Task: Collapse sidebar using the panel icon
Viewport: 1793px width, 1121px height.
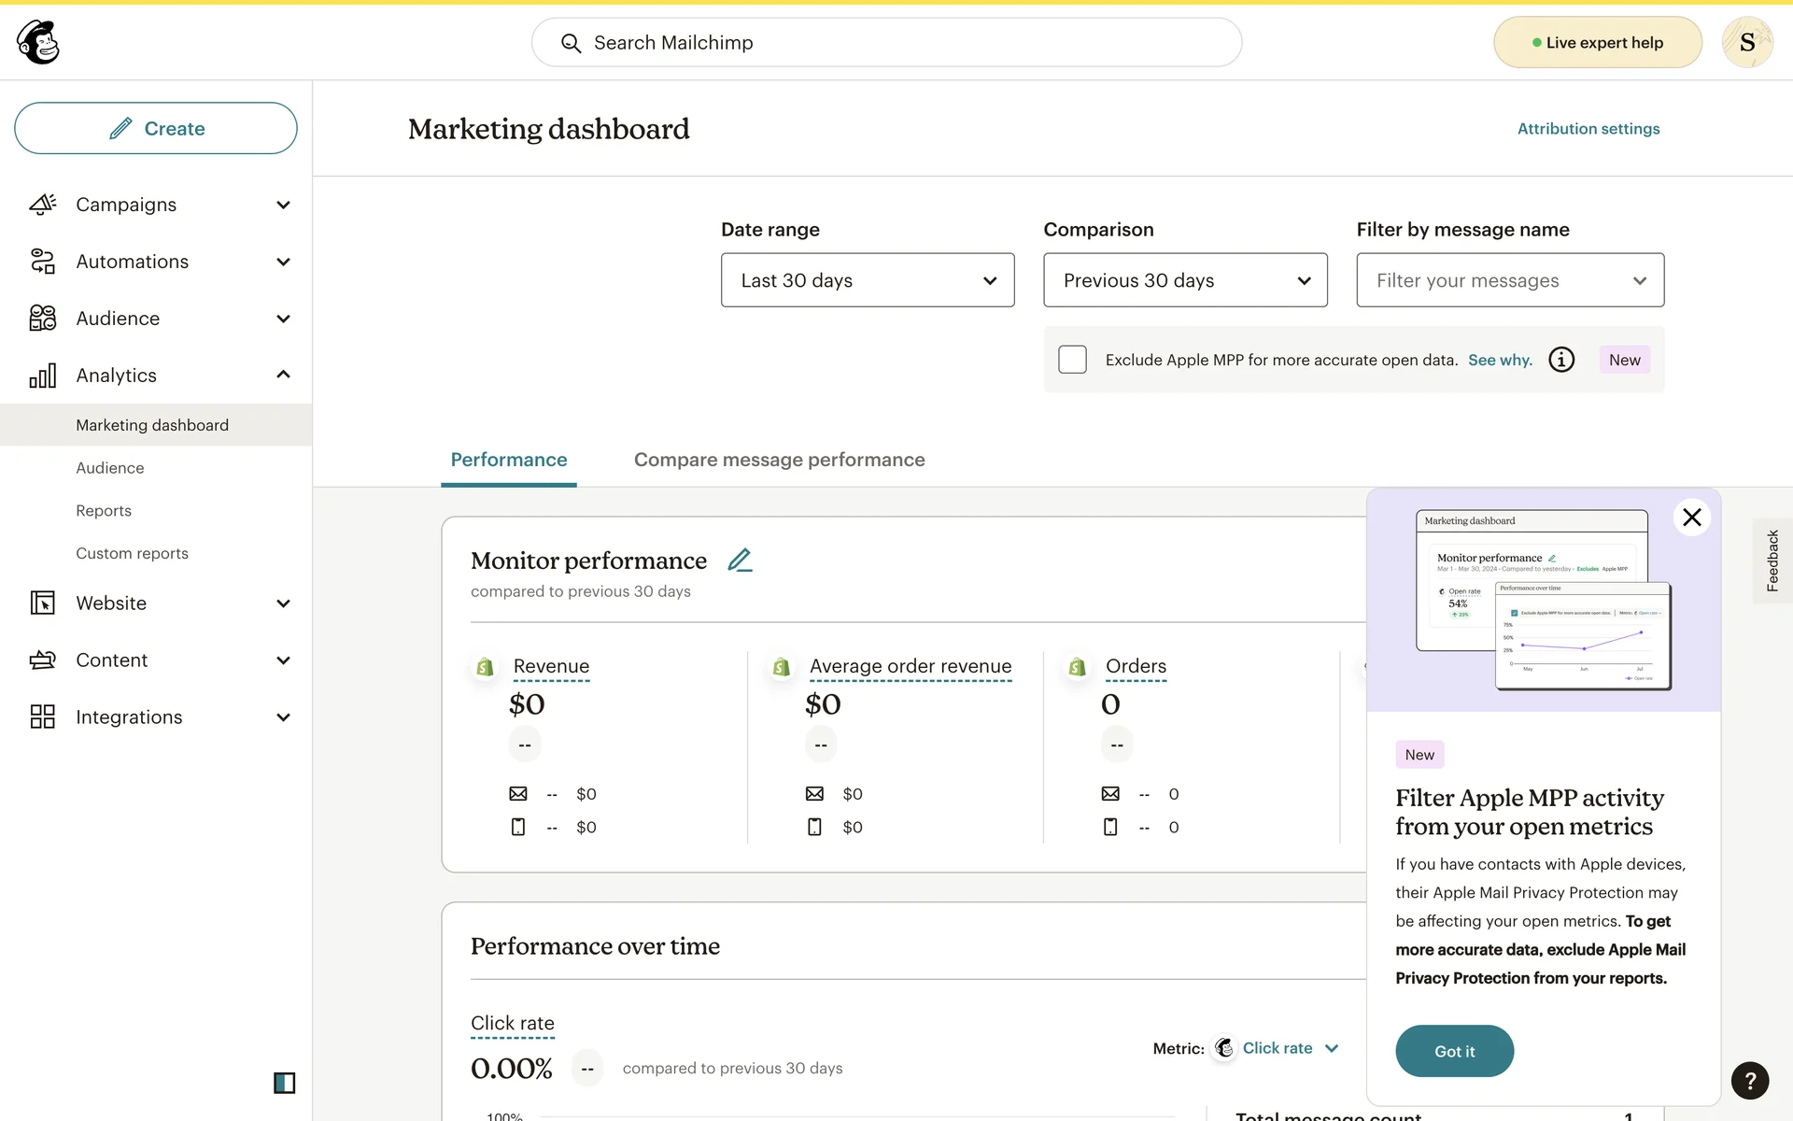Action: (x=284, y=1083)
